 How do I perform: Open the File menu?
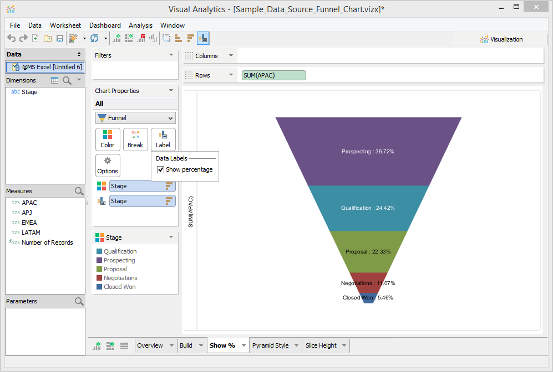[x=15, y=25]
